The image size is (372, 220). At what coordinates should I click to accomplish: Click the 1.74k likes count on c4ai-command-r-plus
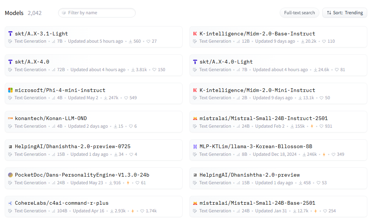point(151,211)
